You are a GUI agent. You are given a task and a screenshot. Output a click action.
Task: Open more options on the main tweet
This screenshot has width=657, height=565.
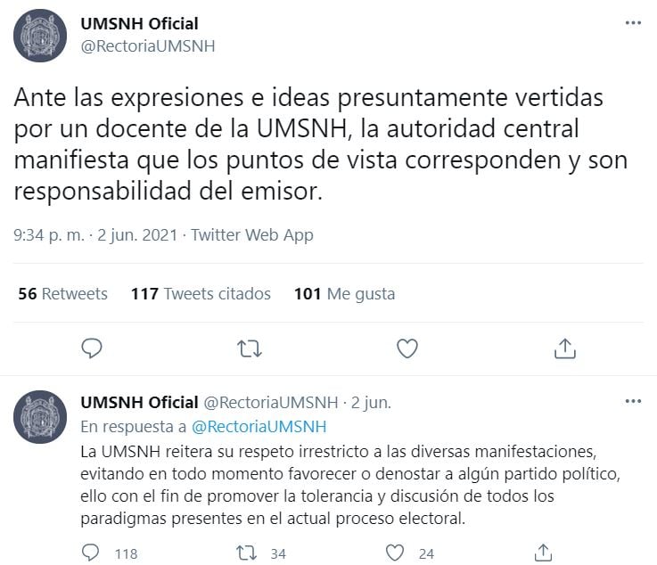tap(633, 22)
